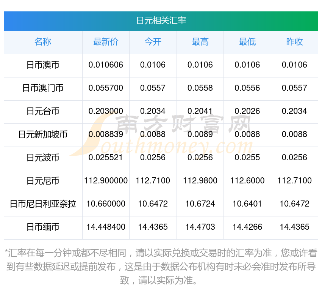Select the 最高 column header

200,42
